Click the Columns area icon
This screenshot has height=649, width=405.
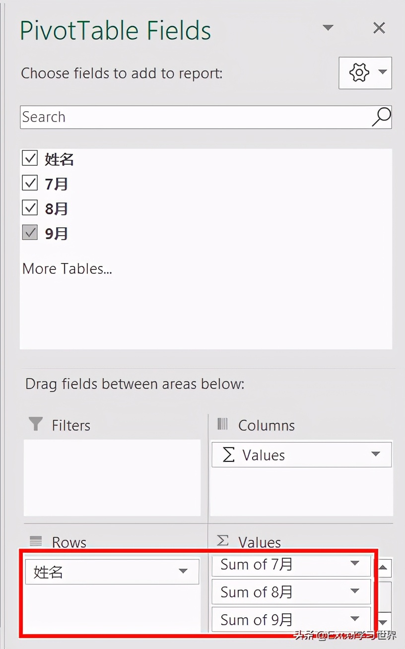pos(222,424)
